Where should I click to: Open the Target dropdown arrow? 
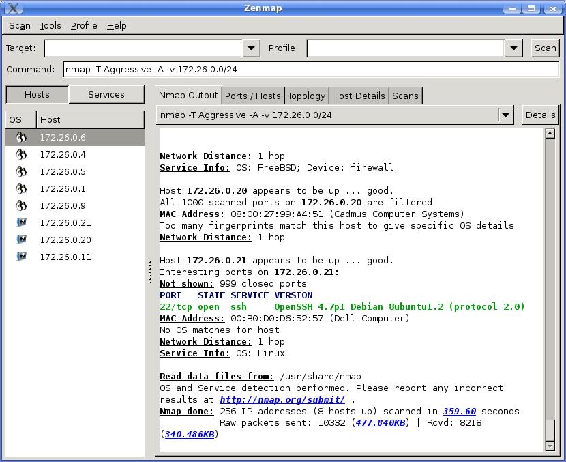click(x=252, y=48)
